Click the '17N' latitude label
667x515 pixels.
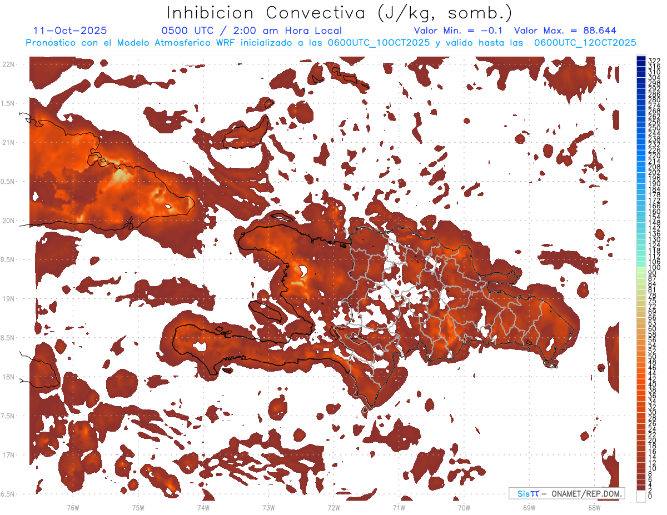pos(8,455)
